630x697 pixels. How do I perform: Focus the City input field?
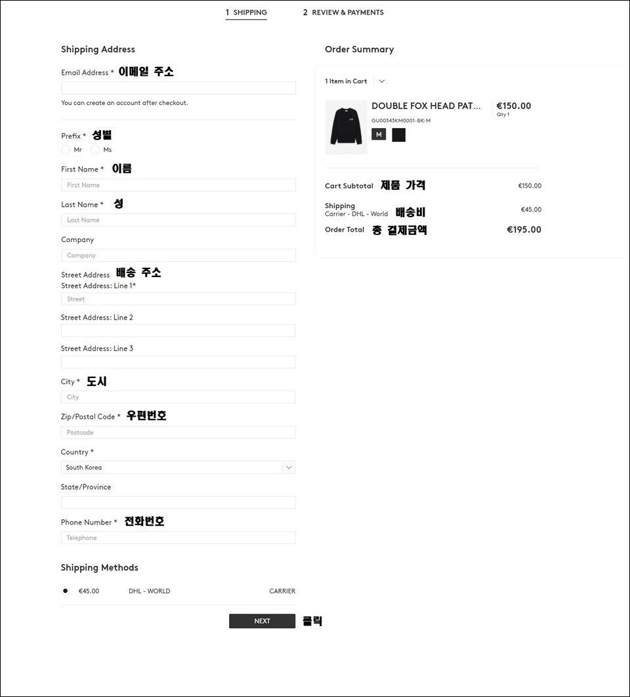pyautogui.click(x=178, y=397)
